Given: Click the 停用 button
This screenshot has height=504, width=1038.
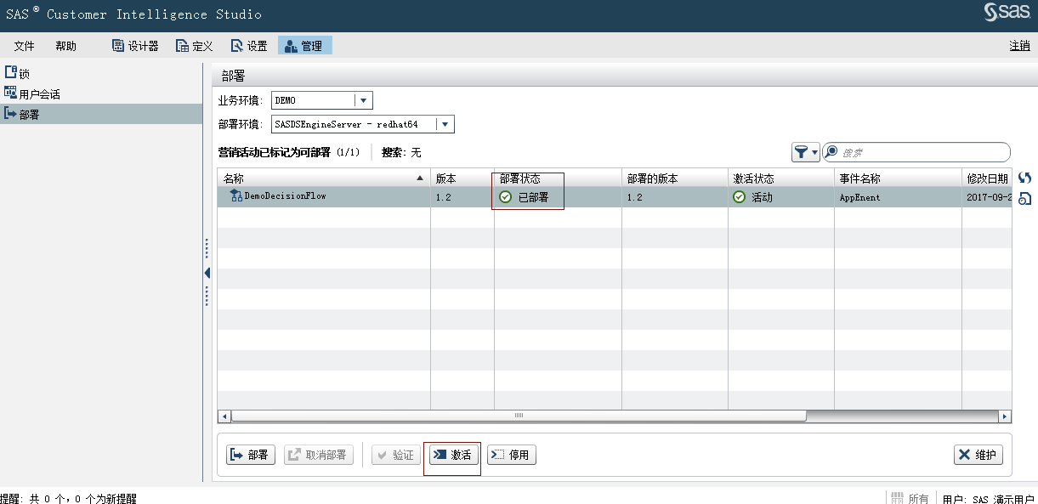Looking at the screenshot, I should coord(511,455).
